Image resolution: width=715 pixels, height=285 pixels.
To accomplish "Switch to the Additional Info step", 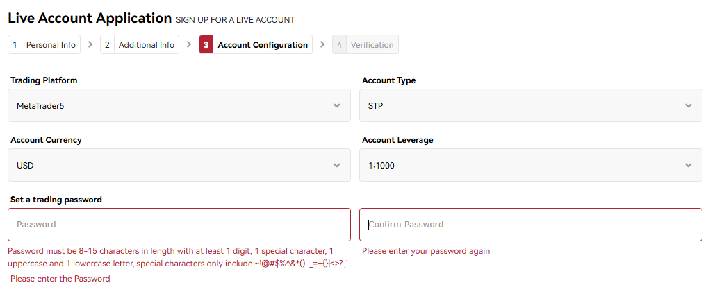I will pyautogui.click(x=147, y=45).
